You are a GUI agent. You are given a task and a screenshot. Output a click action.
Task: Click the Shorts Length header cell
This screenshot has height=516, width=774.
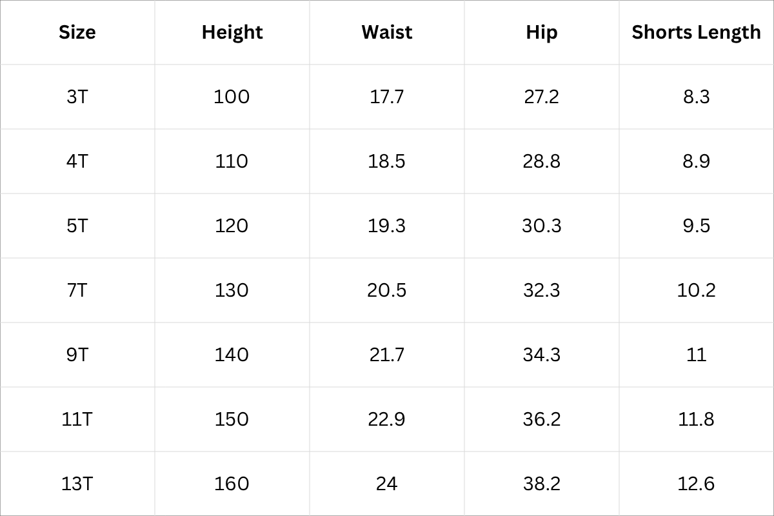click(696, 32)
